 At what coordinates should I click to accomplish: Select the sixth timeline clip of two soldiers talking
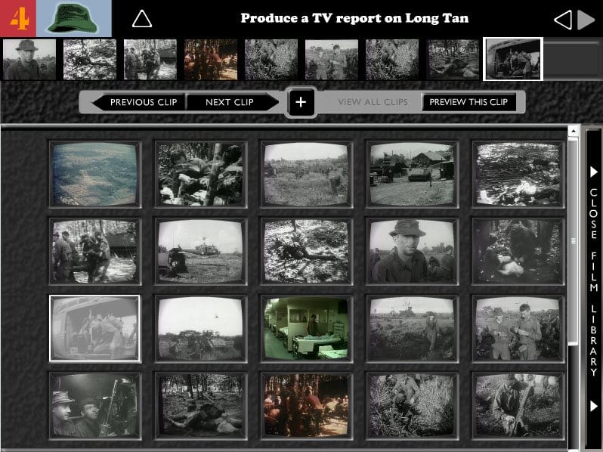tap(332, 60)
